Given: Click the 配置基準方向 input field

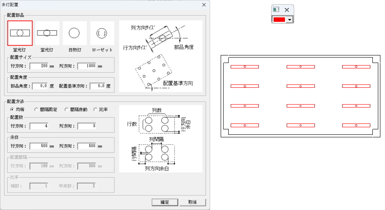Looking at the screenshot, I should 98,86.
